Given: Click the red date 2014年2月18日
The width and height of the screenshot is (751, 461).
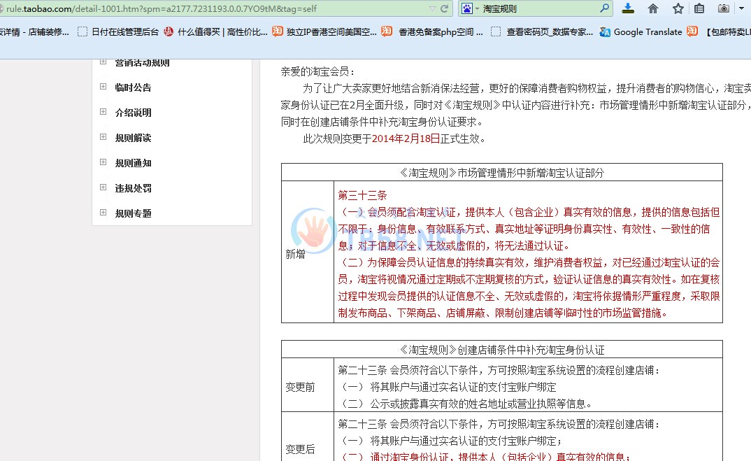Looking at the screenshot, I should 406,139.
